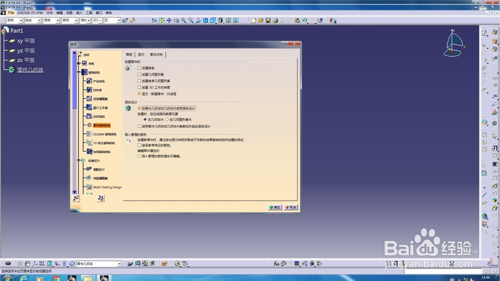Image resolution: width=500 pixels, height=281 pixels.
Task: Select the Pan view tool
Action: [169, 20]
